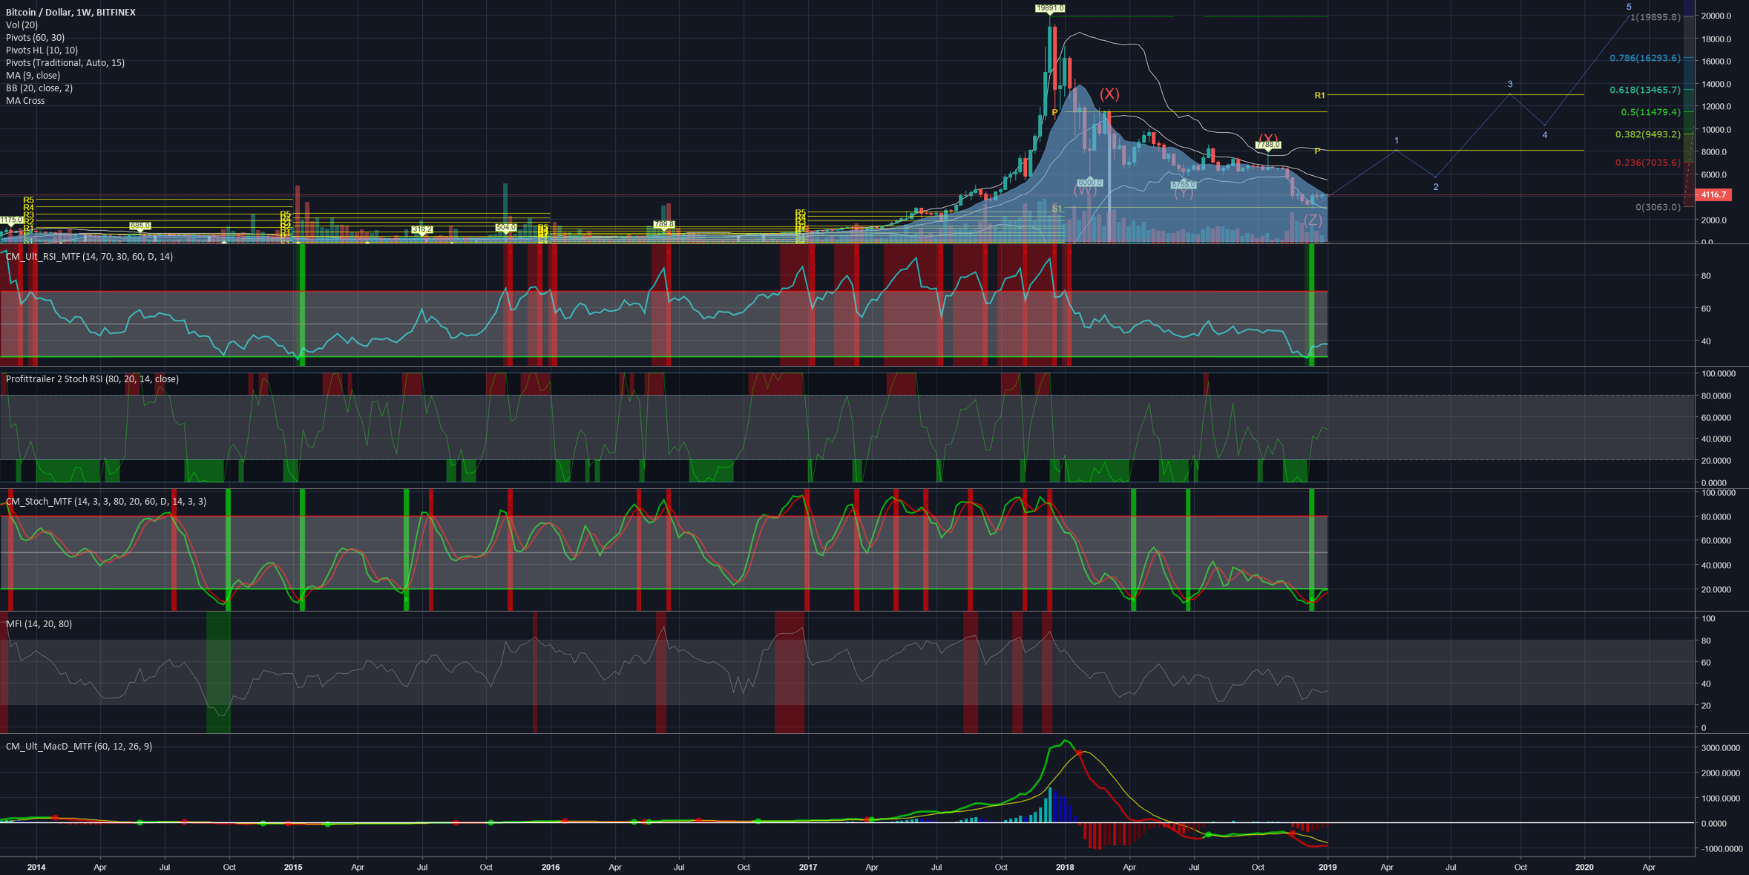Select the MA (9, close) legend entry
This screenshot has width=1749, height=875.
tap(32, 75)
